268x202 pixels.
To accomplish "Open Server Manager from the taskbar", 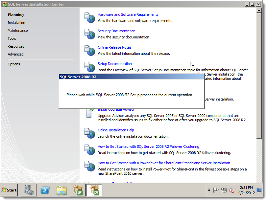I will click(x=29, y=190).
